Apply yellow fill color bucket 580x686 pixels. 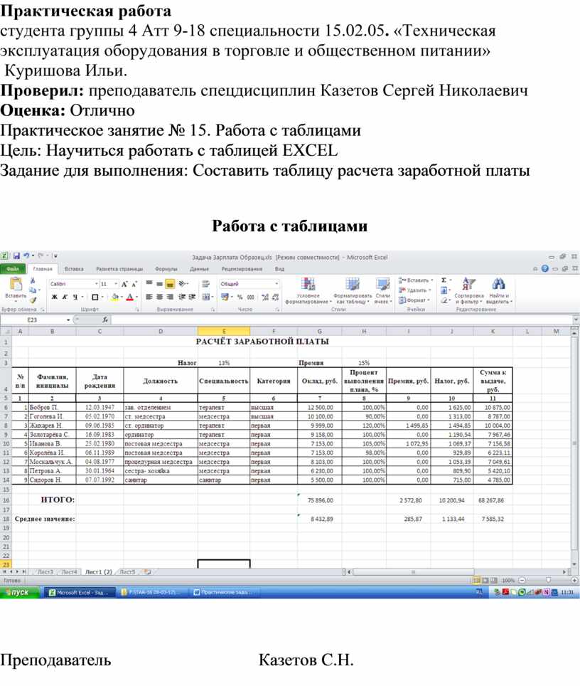pos(115,297)
